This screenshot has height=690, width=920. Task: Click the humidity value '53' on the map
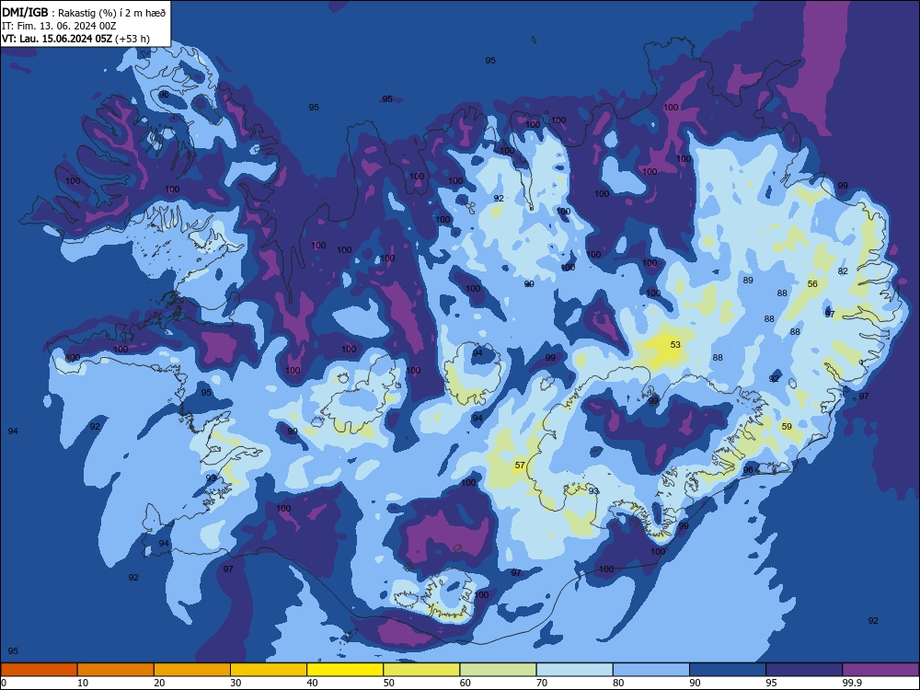tap(675, 344)
